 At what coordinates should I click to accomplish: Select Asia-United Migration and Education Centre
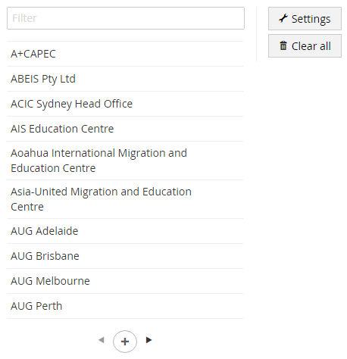125,199
